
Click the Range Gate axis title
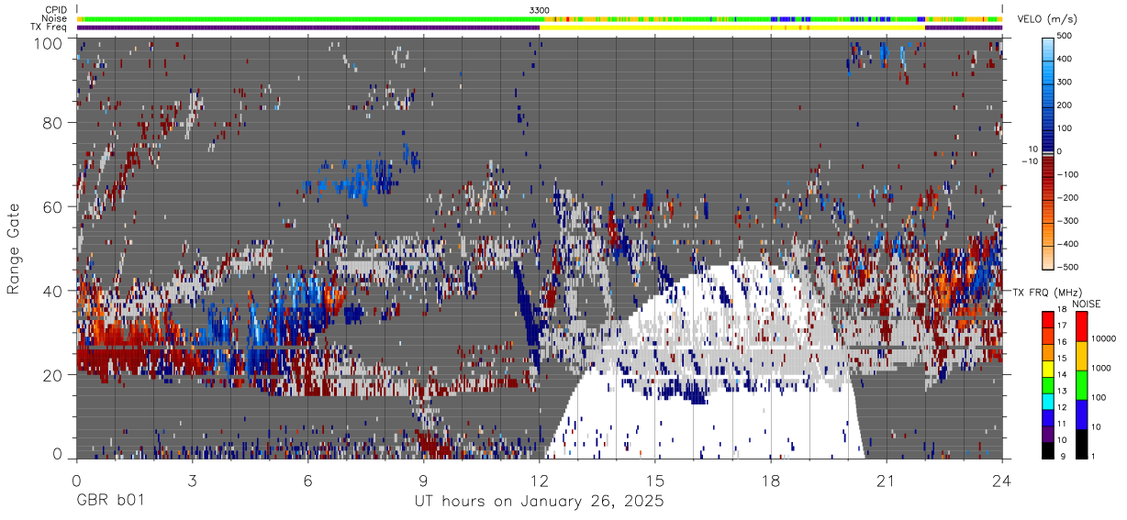[x=15, y=248]
